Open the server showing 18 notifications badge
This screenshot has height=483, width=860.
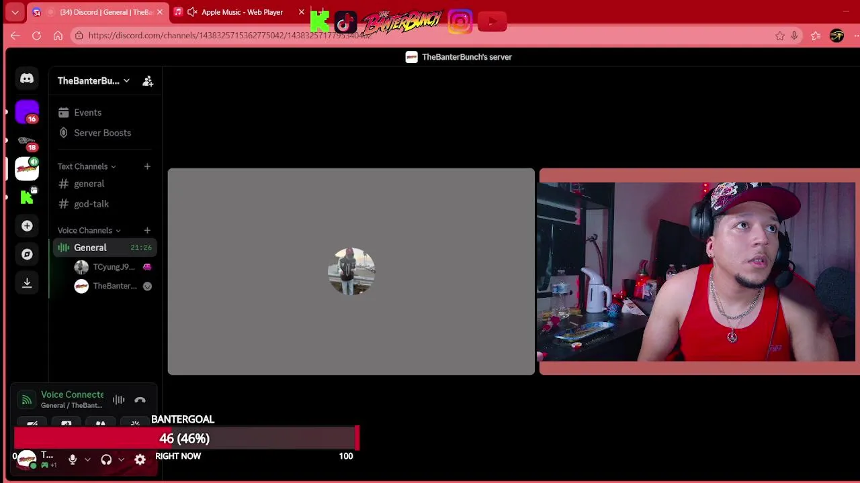click(x=27, y=142)
